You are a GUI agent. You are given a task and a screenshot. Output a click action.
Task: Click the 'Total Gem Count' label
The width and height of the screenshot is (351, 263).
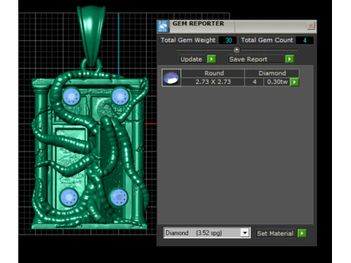tap(267, 40)
